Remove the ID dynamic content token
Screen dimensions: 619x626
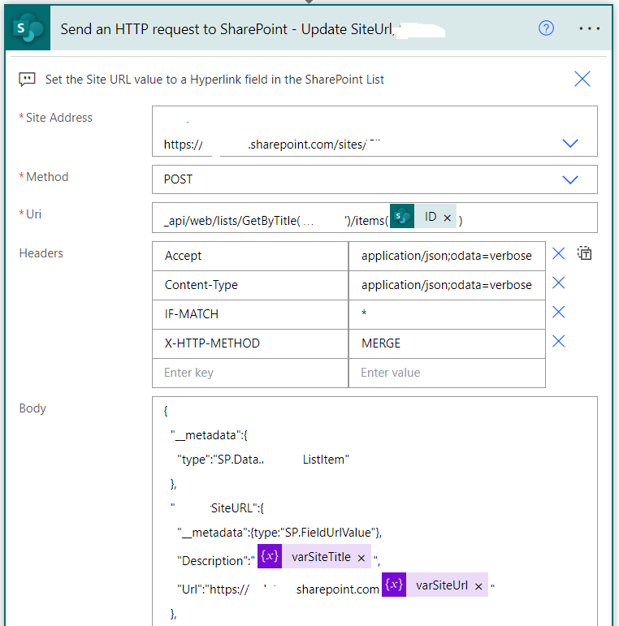pos(448,218)
